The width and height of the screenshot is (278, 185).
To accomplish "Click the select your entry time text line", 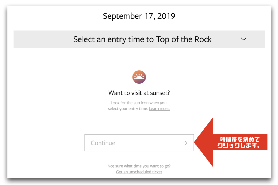I will tap(128, 109).
